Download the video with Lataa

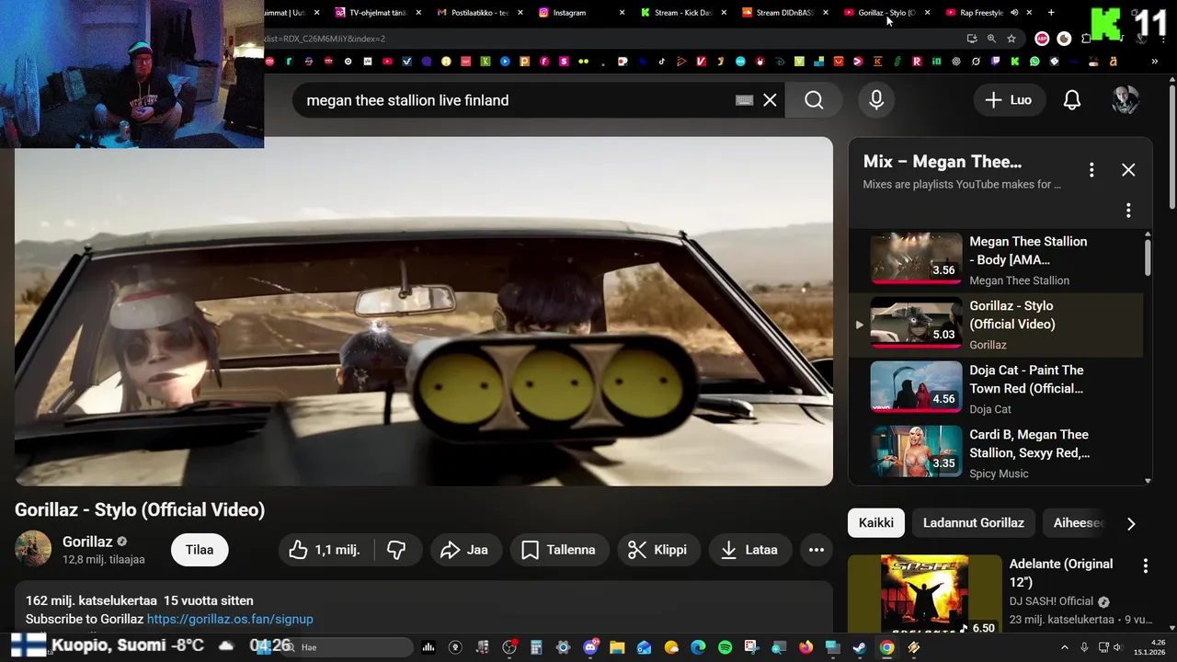point(750,550)
